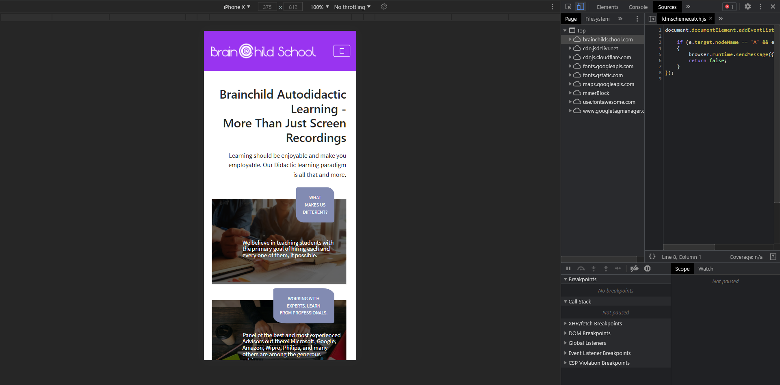The image size is (780, 385).
Task: Click the Brainchild School logo
Action: click(x=263, y=51)
